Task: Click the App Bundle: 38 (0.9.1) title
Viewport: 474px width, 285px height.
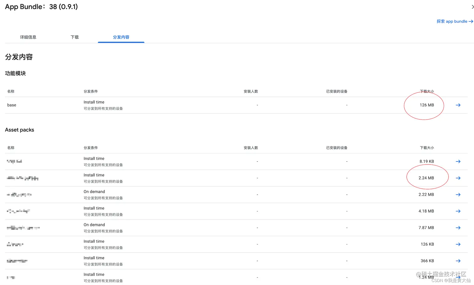Action: 41,7
